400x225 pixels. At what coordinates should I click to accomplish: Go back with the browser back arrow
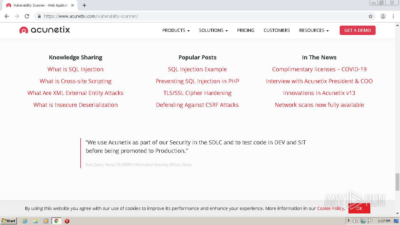7,16
